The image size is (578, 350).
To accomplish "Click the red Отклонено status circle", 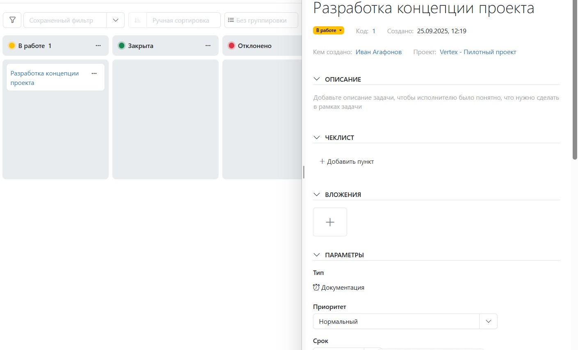I will coord(231,46).
